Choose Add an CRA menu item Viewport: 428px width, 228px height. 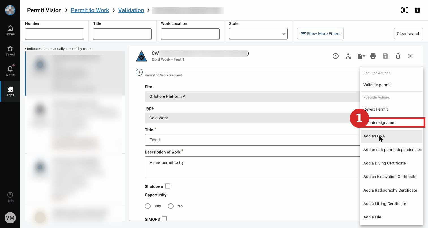pos(392,136)
